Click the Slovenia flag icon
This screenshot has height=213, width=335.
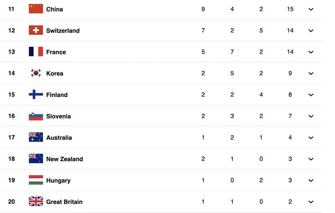(36, 116)
